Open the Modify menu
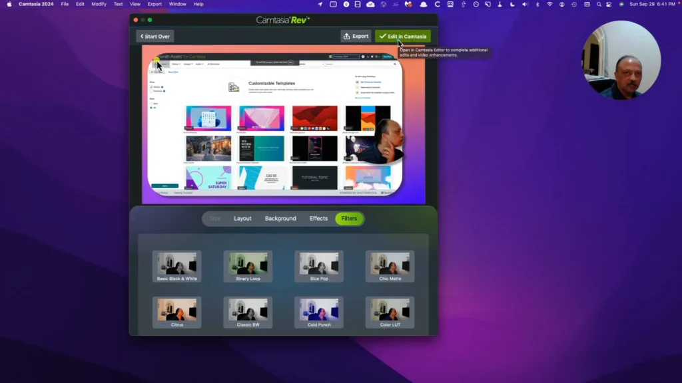 (99, 5)
